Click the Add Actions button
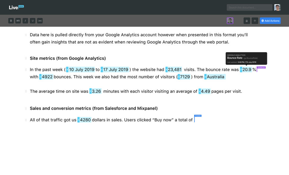Viewport: 289px width, 175px height. 270,21
